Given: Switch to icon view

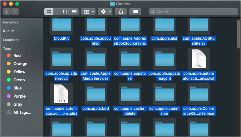Looking at the screenshot, I should point(49,12).
